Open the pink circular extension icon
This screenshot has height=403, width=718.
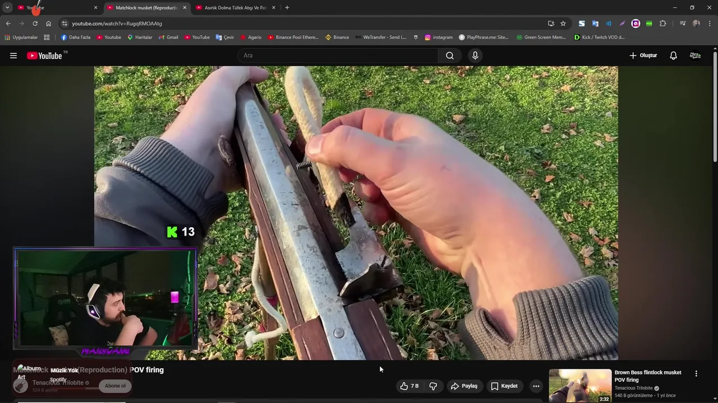click(x=636, y=24)
